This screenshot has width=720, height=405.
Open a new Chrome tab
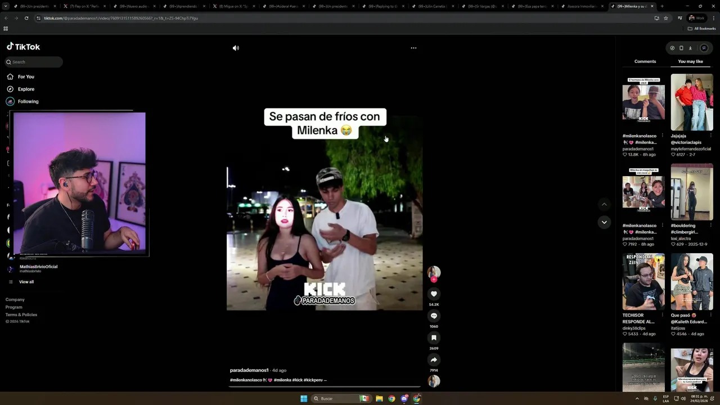[661, 6]
